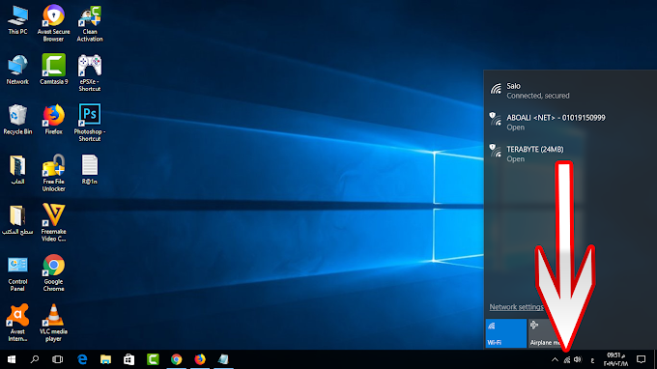Toggle the Airplane mode tile
Image resolution: width=657 pixels, height=369 pixels.
[549, 333]
